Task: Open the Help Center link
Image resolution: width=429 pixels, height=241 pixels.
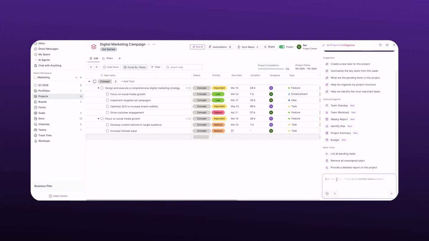Action: point(59,196)
